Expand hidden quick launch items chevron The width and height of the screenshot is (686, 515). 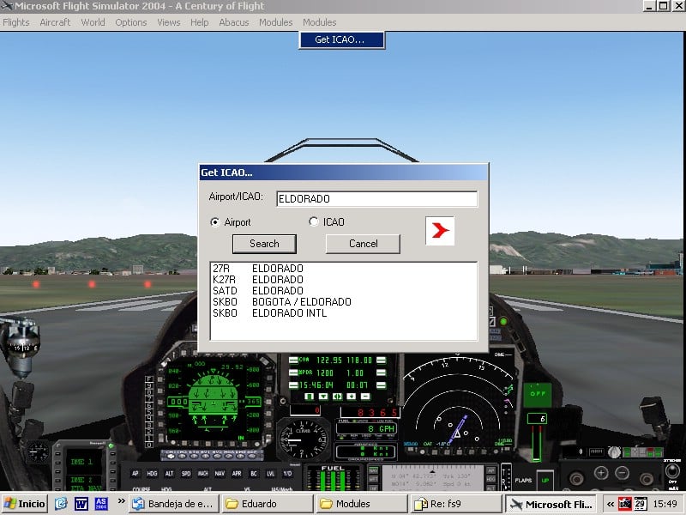[x=121, y=503]
